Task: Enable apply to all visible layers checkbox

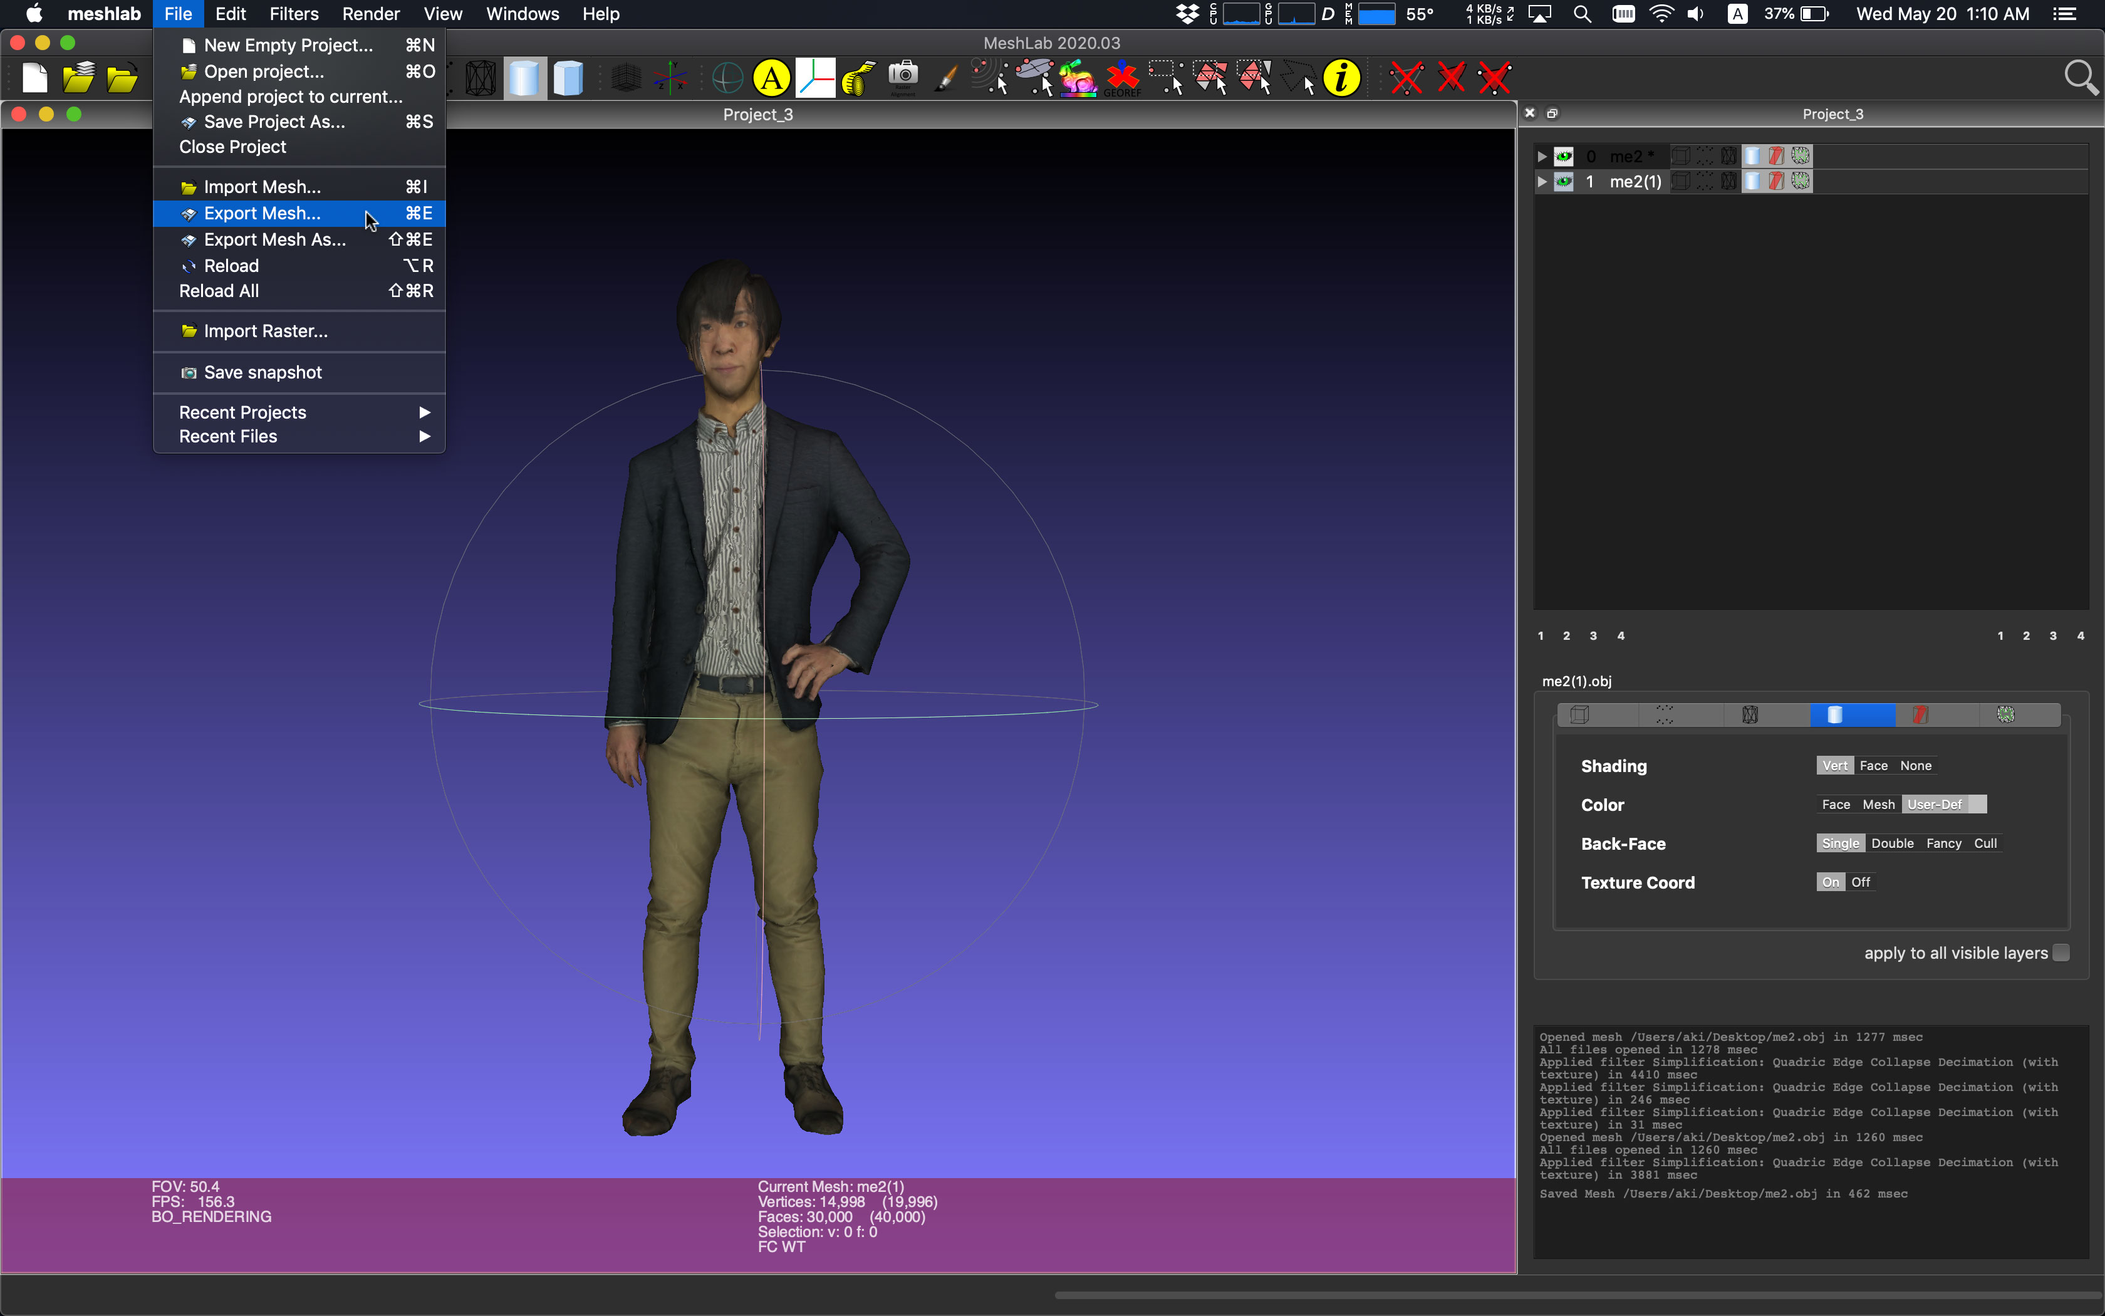Action: tap(2061, 953)
